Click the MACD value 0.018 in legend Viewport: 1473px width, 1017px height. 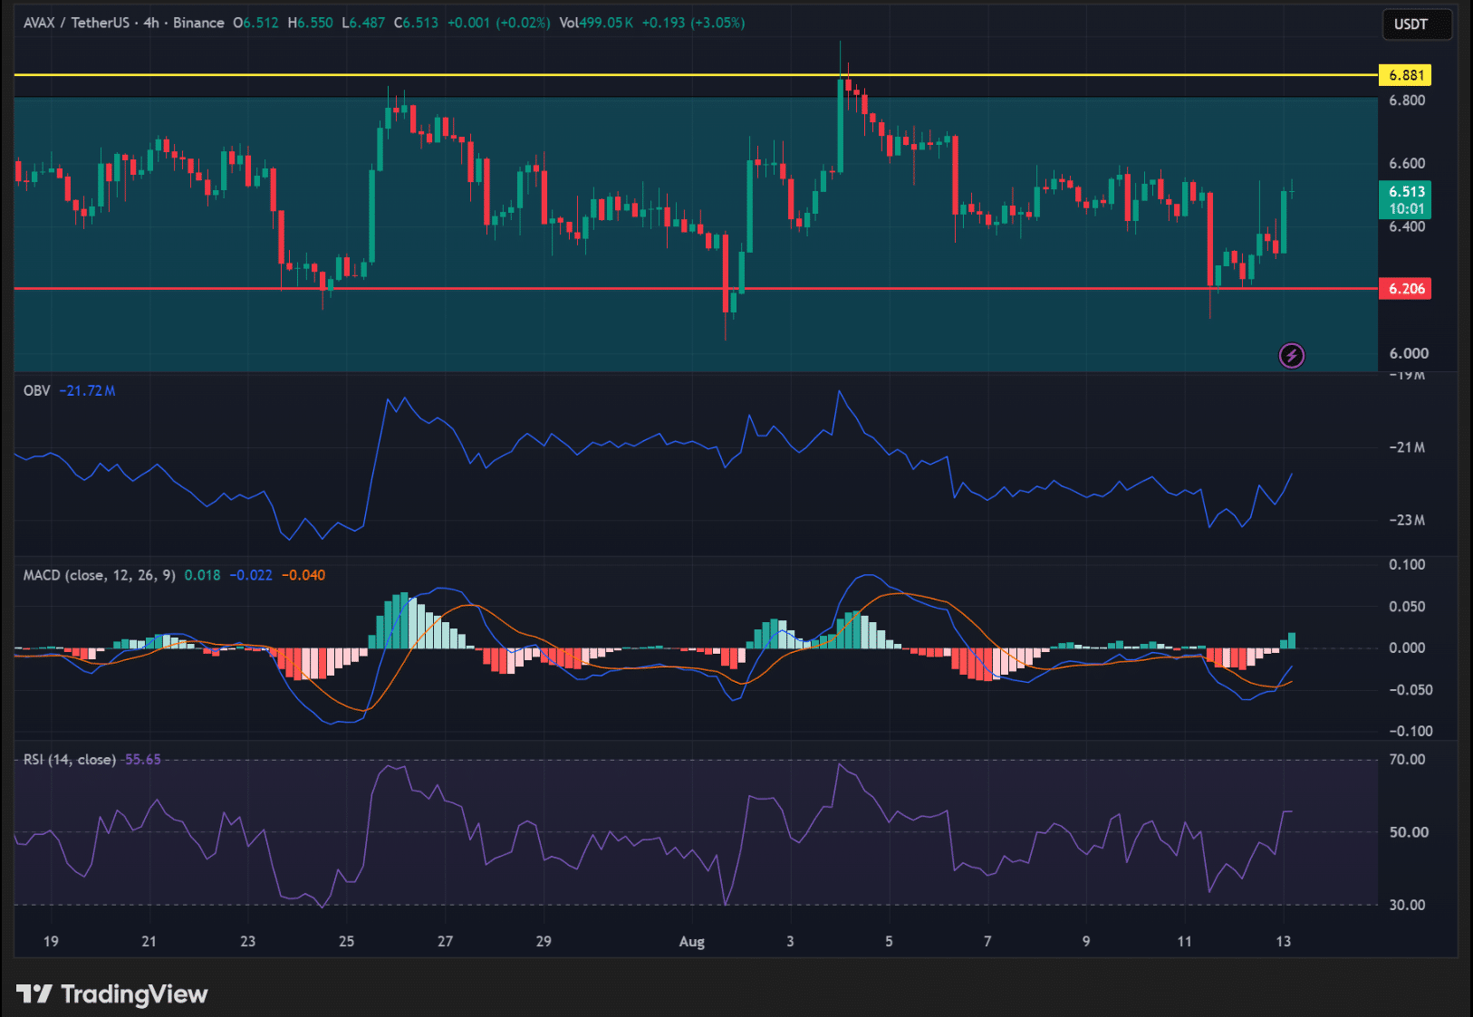[202, 575]
